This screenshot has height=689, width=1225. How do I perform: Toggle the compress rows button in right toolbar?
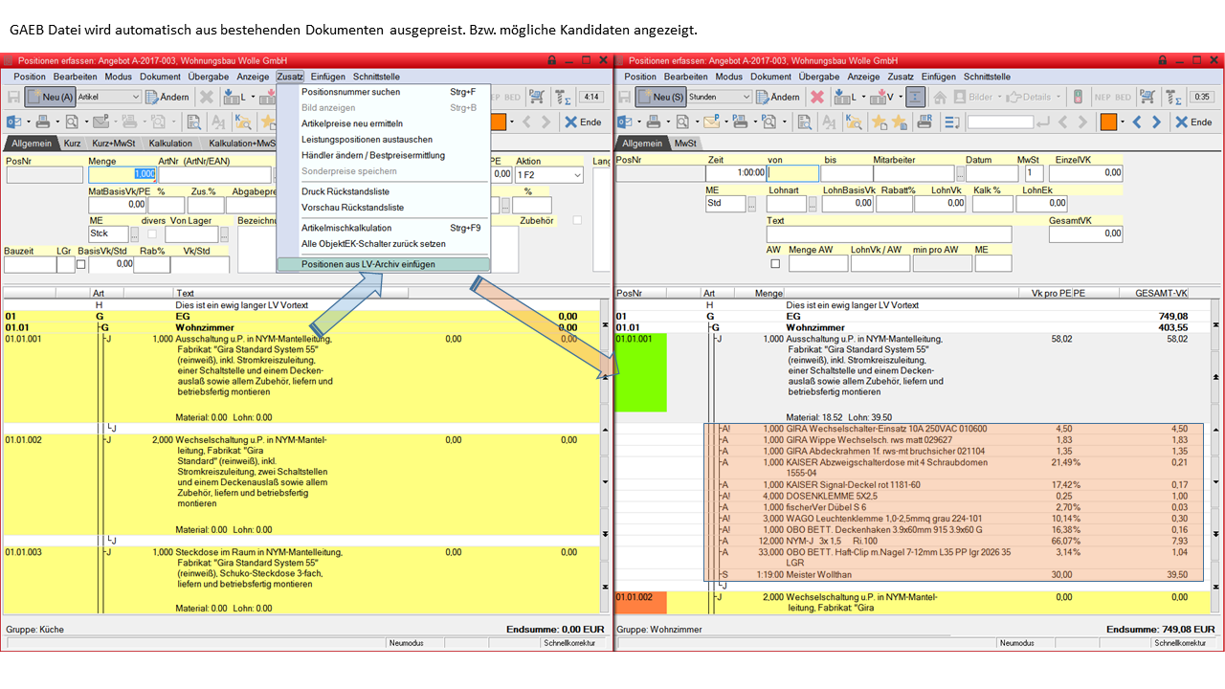pyautogui.click(x=916, y=97)
